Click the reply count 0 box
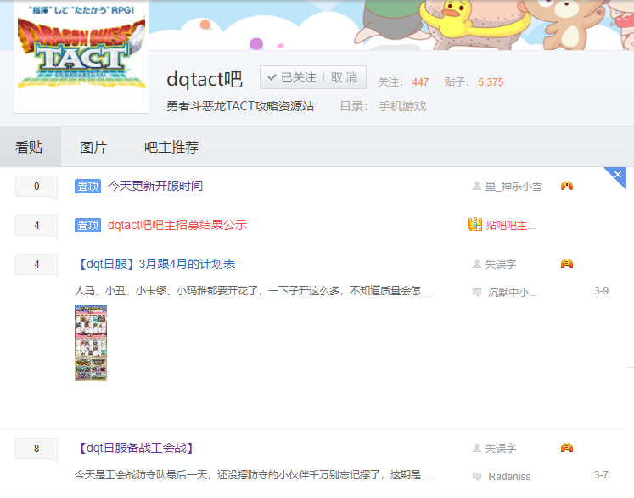The width and height of the screenshot is (634, 498). tap(36, 187)
